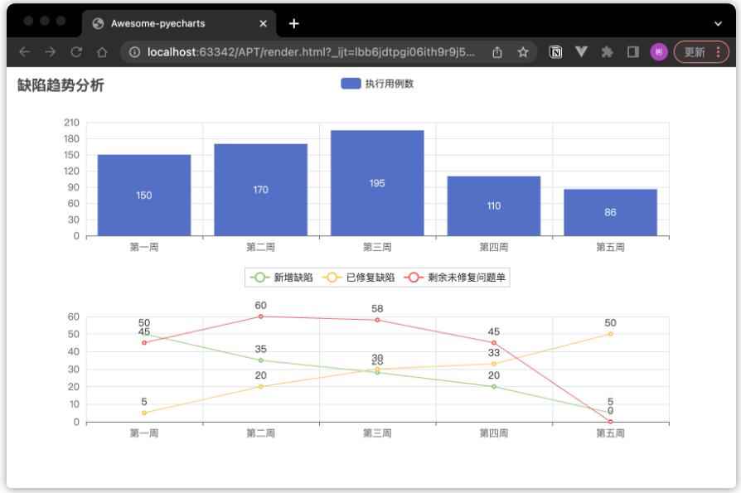Click the share/upload icon in the toolbar
The width and height of the screenshot is (741, 493).
point(497,51)
